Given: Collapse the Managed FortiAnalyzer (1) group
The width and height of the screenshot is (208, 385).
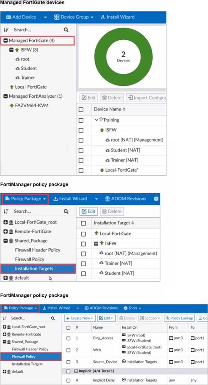Looking at the screenshot, I should [5, 96].
